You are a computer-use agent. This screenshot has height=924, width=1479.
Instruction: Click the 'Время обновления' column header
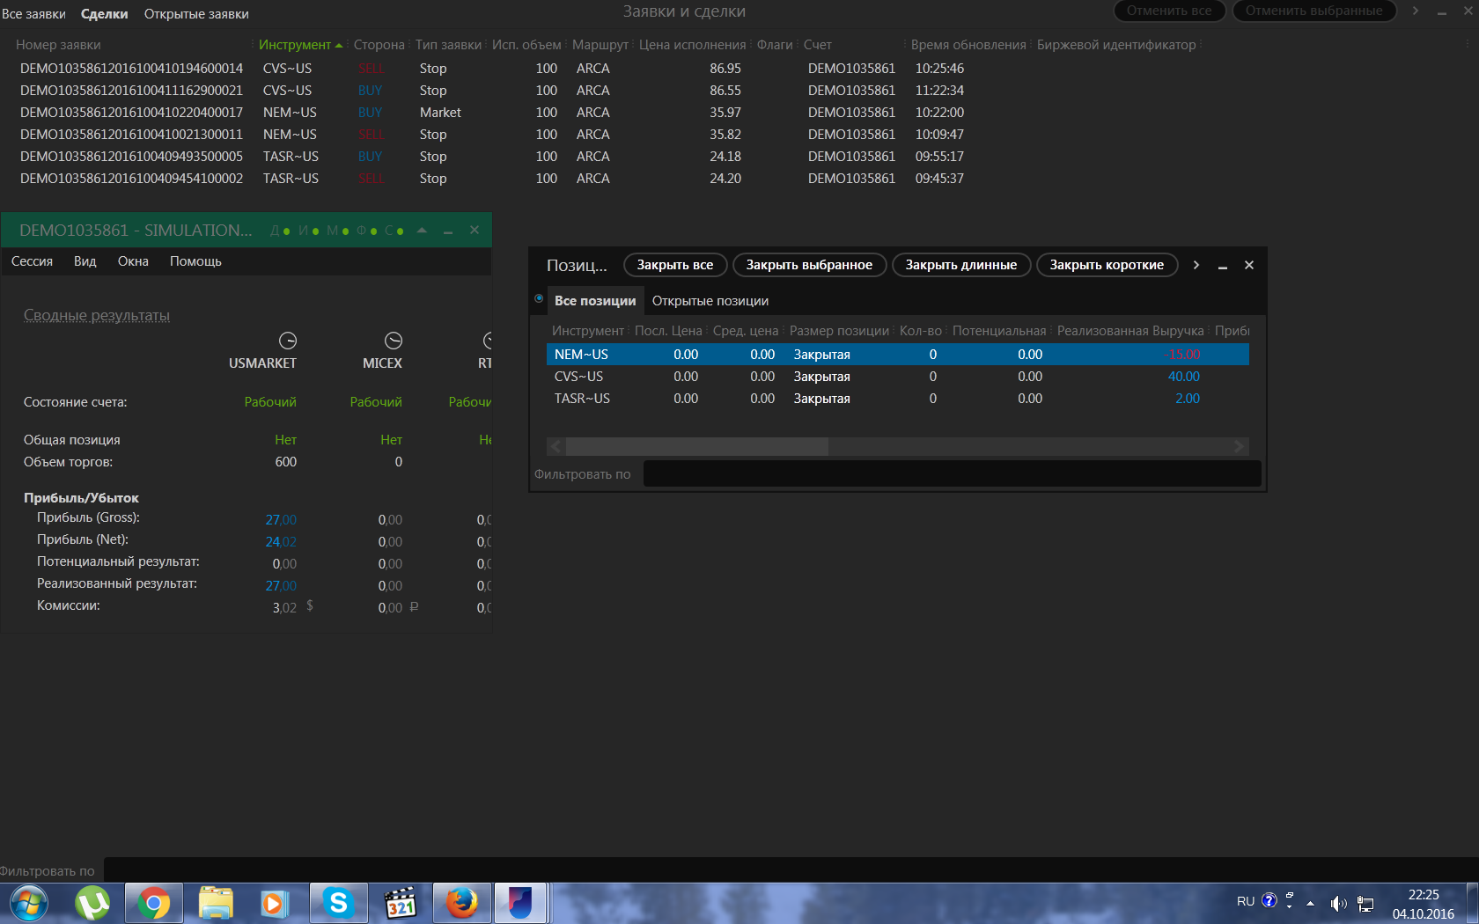[968, 45]
